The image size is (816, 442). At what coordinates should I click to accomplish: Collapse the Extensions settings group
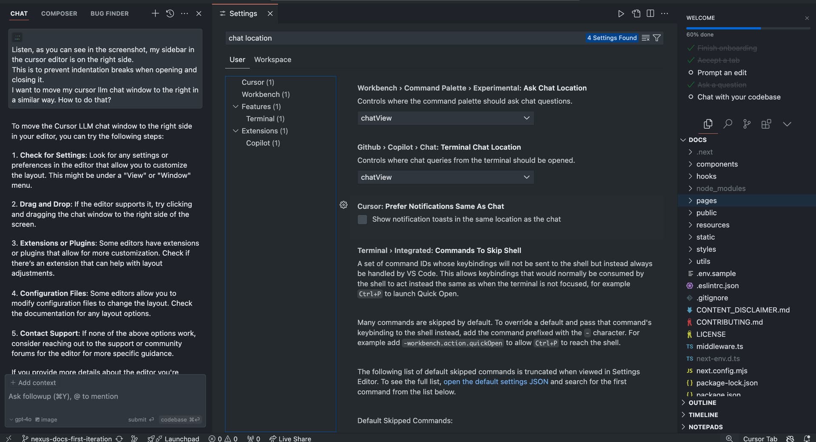point(235,131)
